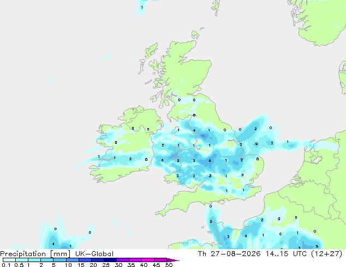Click the 30–35 mm purple legend swatch
The width and height of the screenshot is (346, 267).
(122, 260)
